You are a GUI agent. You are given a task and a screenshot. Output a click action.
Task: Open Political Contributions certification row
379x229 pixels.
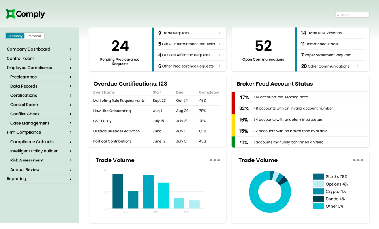[112, 141]
